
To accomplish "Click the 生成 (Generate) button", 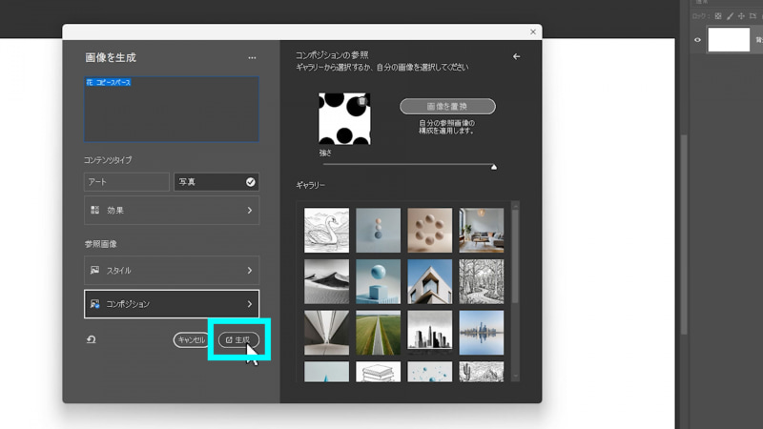I will pos(238,339).
